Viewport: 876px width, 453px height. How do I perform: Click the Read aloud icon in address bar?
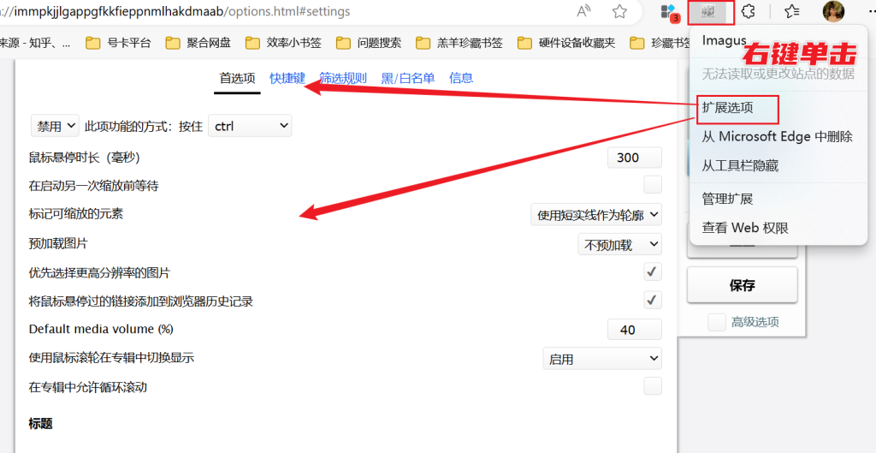(583, 12)
